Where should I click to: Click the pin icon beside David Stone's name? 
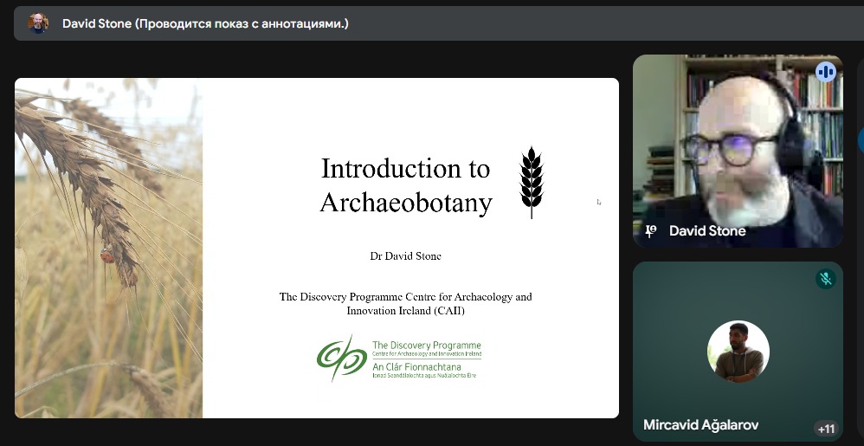[651, 231]
